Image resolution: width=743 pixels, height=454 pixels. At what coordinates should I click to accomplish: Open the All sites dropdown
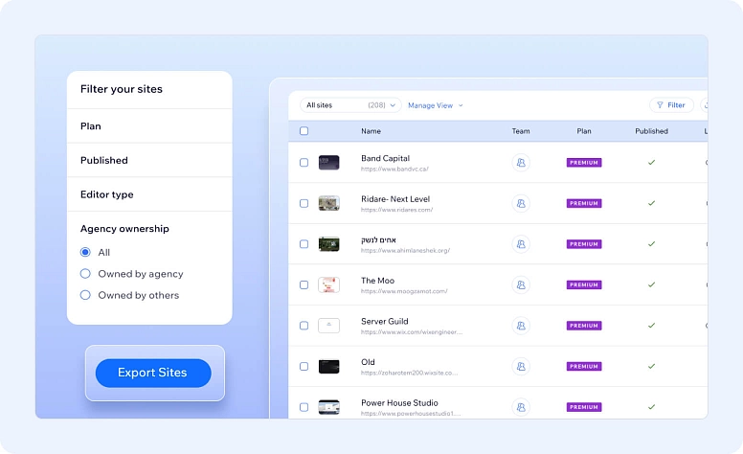coord(349,105)
